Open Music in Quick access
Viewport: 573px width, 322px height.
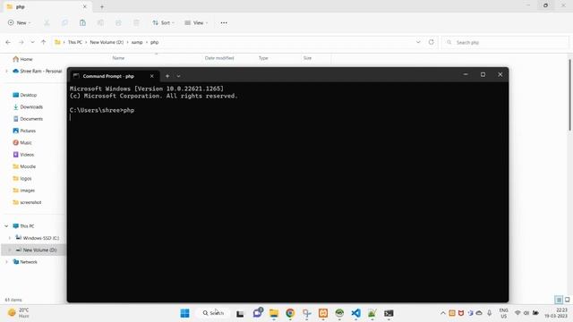click(x=22, y=143)
